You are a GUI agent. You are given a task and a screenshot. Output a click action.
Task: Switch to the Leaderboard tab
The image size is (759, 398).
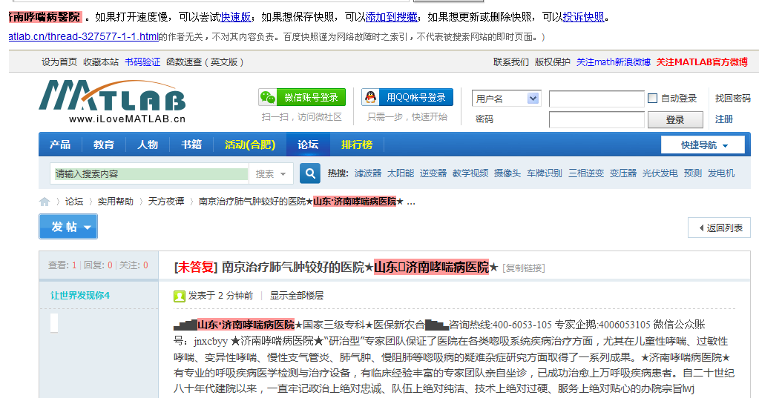click(356, 145)
